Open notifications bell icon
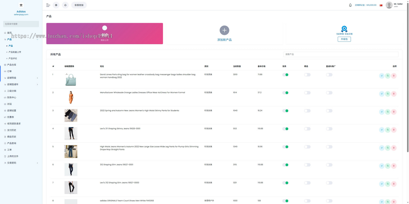 click(350, 5)
